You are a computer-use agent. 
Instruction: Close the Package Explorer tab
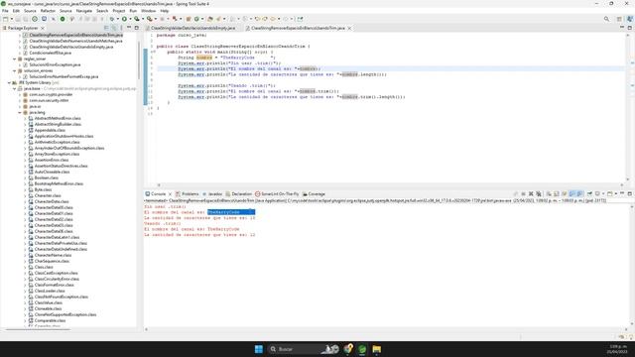pyautogui.click(x=43, y=28)
